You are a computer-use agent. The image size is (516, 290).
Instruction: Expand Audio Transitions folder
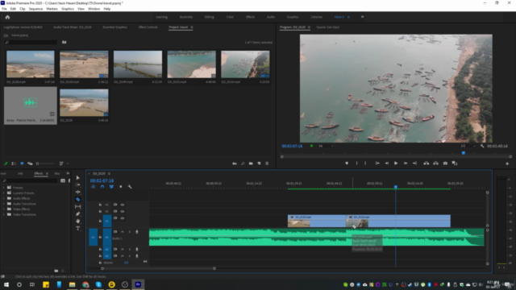point(4,204)
